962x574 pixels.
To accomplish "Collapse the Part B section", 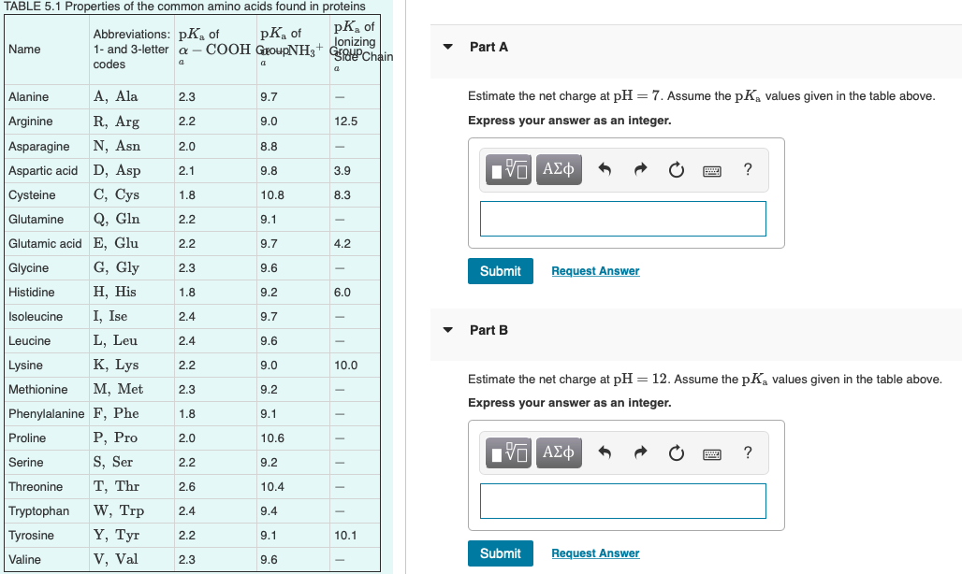I will tap(446, 329).
